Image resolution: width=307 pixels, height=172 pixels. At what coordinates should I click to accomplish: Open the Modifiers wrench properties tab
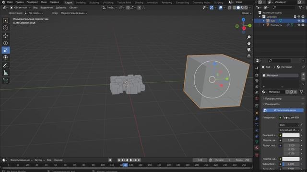[x=257, y=119]
